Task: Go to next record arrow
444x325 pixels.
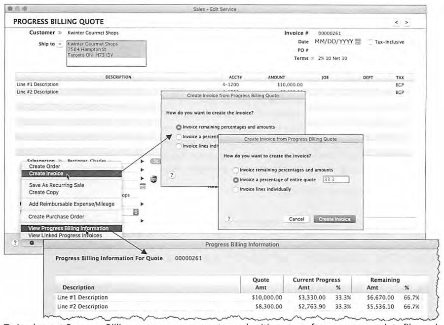Action: (x=407, y=22)
